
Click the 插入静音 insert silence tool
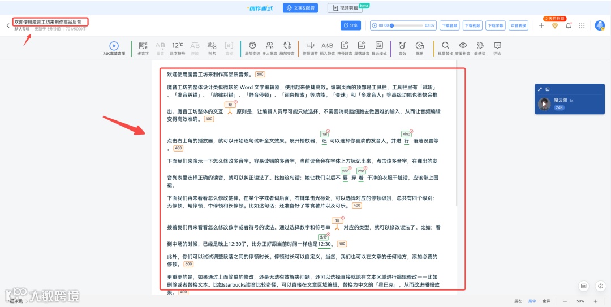point(328,49)
